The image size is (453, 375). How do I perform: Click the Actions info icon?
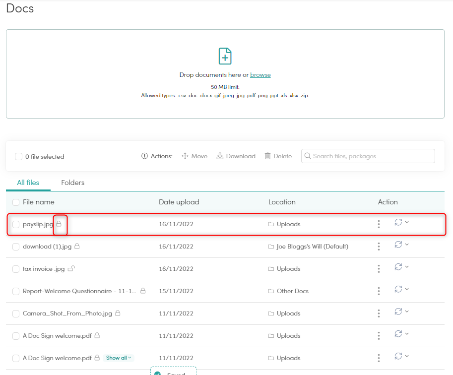[144, 156]
